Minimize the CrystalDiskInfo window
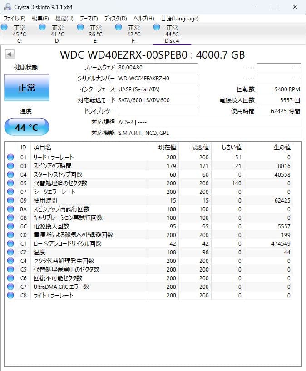Viewport: 306px width, 371px height. [x=254, y=7]
